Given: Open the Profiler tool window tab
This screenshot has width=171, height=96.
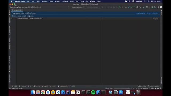Looking at the screenshot, I should [53, 86].
